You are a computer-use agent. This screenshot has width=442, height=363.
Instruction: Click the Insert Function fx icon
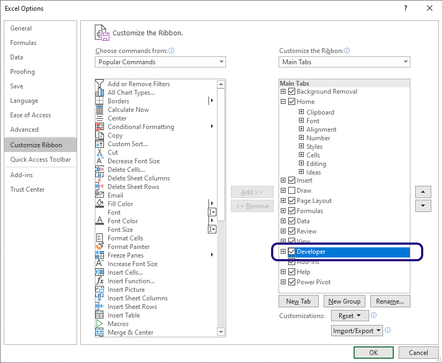pos(99,281)
